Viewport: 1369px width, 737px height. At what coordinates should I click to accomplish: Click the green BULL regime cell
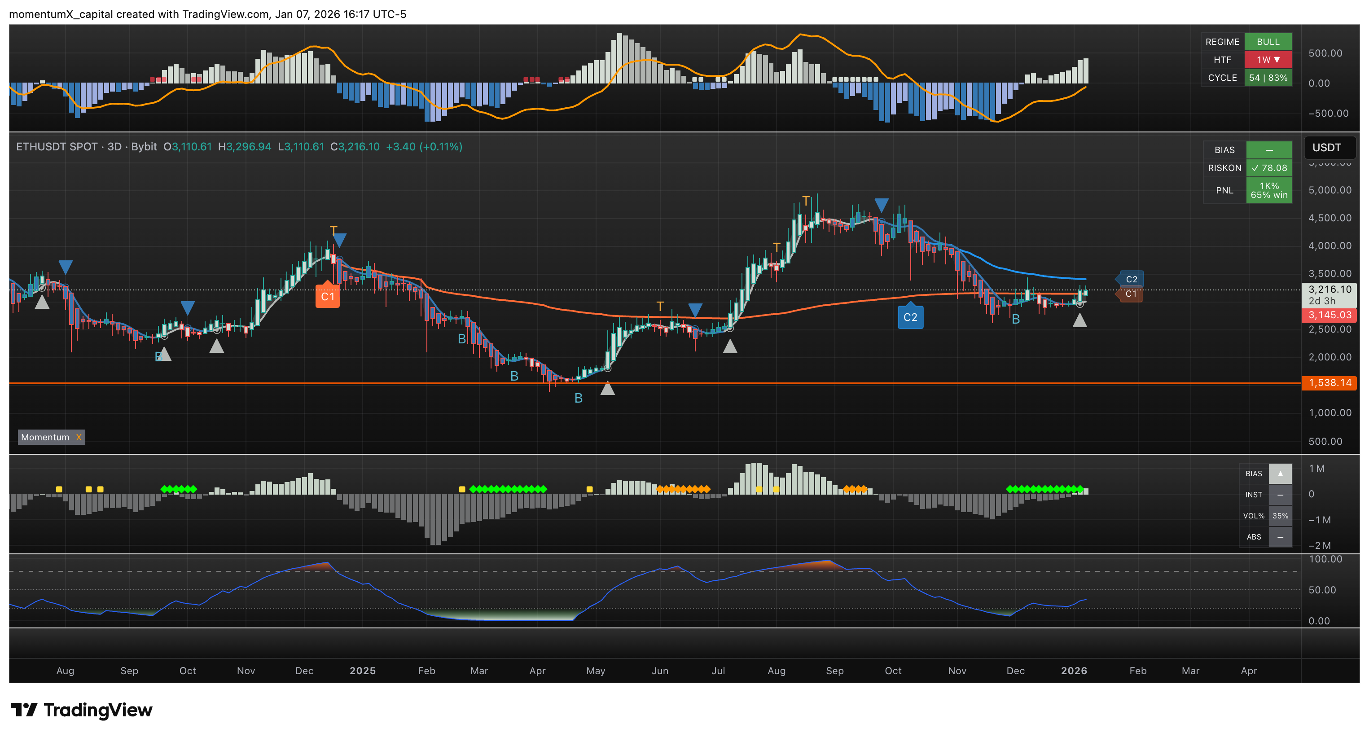pos(1268,41)
